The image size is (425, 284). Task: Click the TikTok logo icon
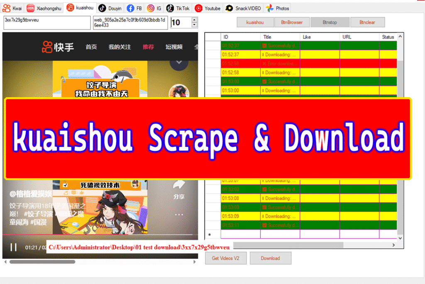point(170,8)
